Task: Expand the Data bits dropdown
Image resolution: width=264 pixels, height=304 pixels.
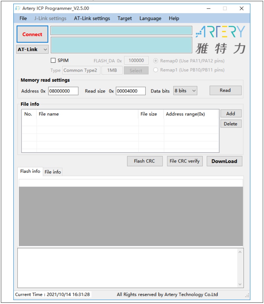Action: pyautogui.click(x=185, y=91)
